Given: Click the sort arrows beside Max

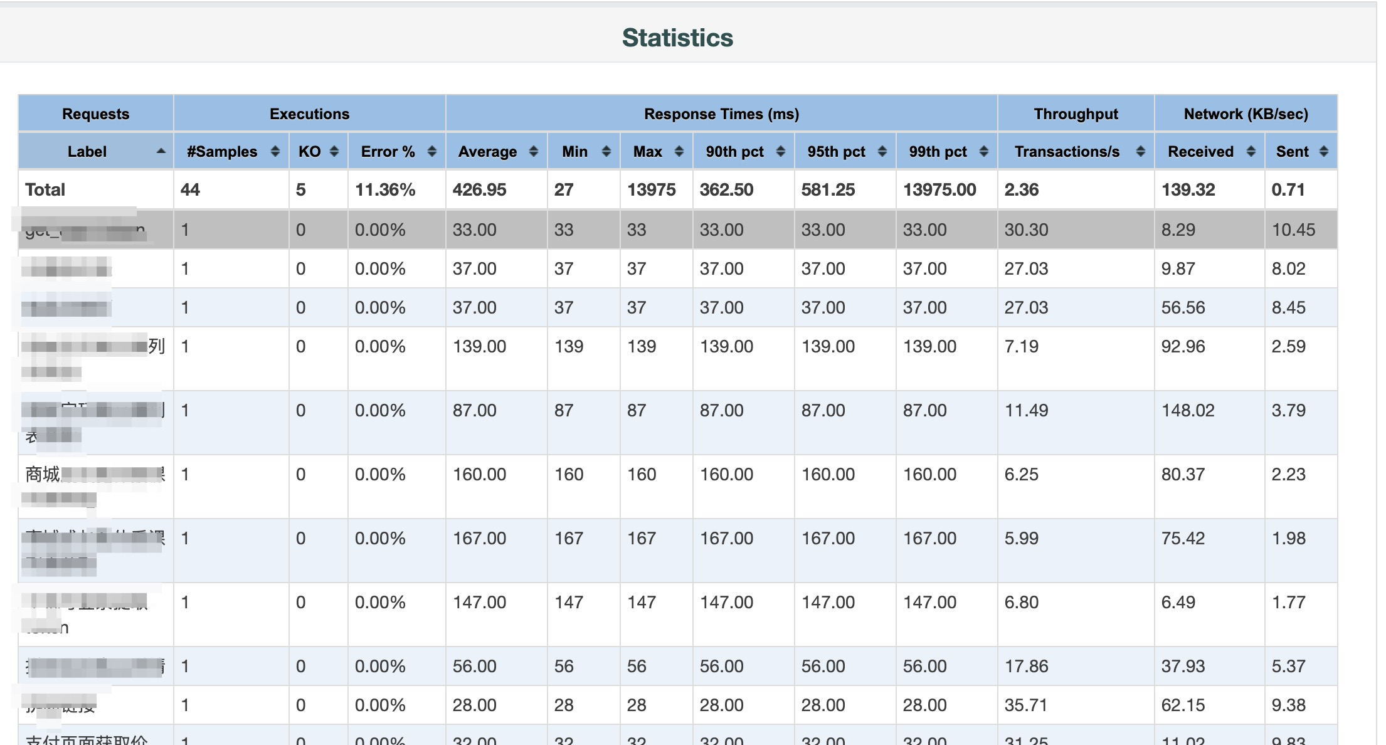Looking at the screenshot, I should point(679,151).
